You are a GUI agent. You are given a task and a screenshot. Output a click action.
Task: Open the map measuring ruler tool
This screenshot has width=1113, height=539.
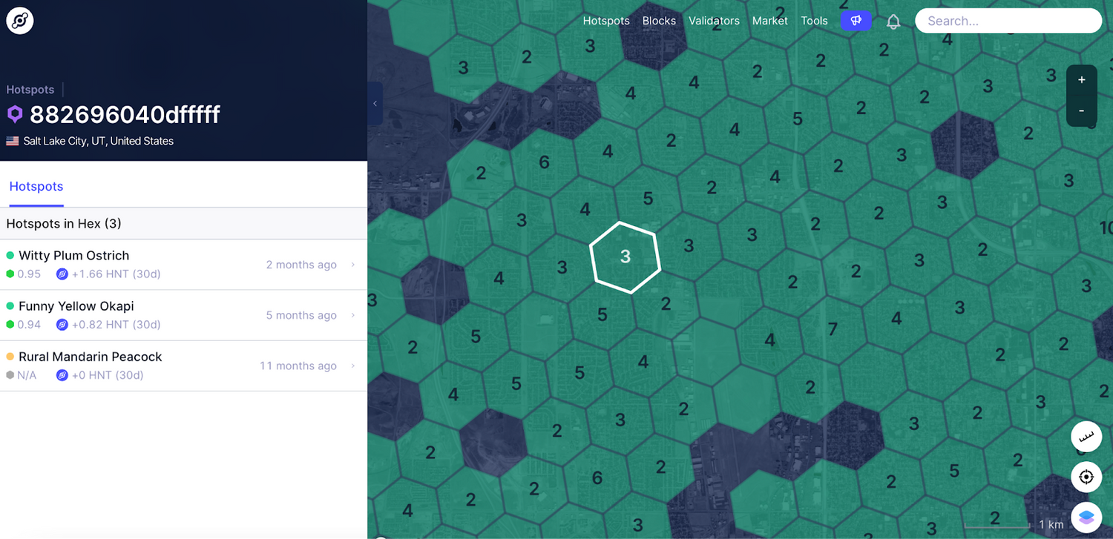pos(1086,437)
